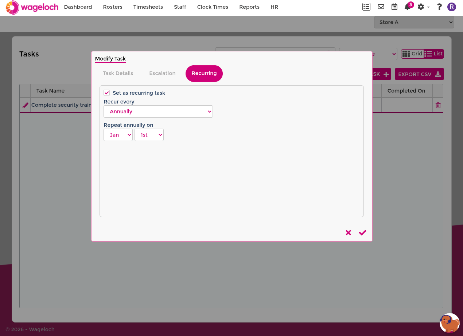Screen dimensions: 463x336
Task: Click the Modify Task title
Action: point(110,59)
